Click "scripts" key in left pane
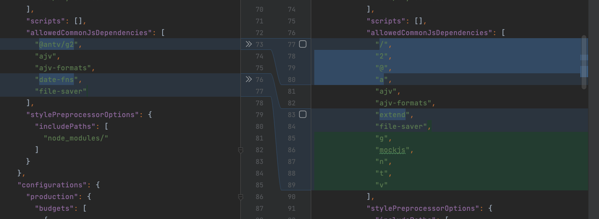 pos(46,21)
